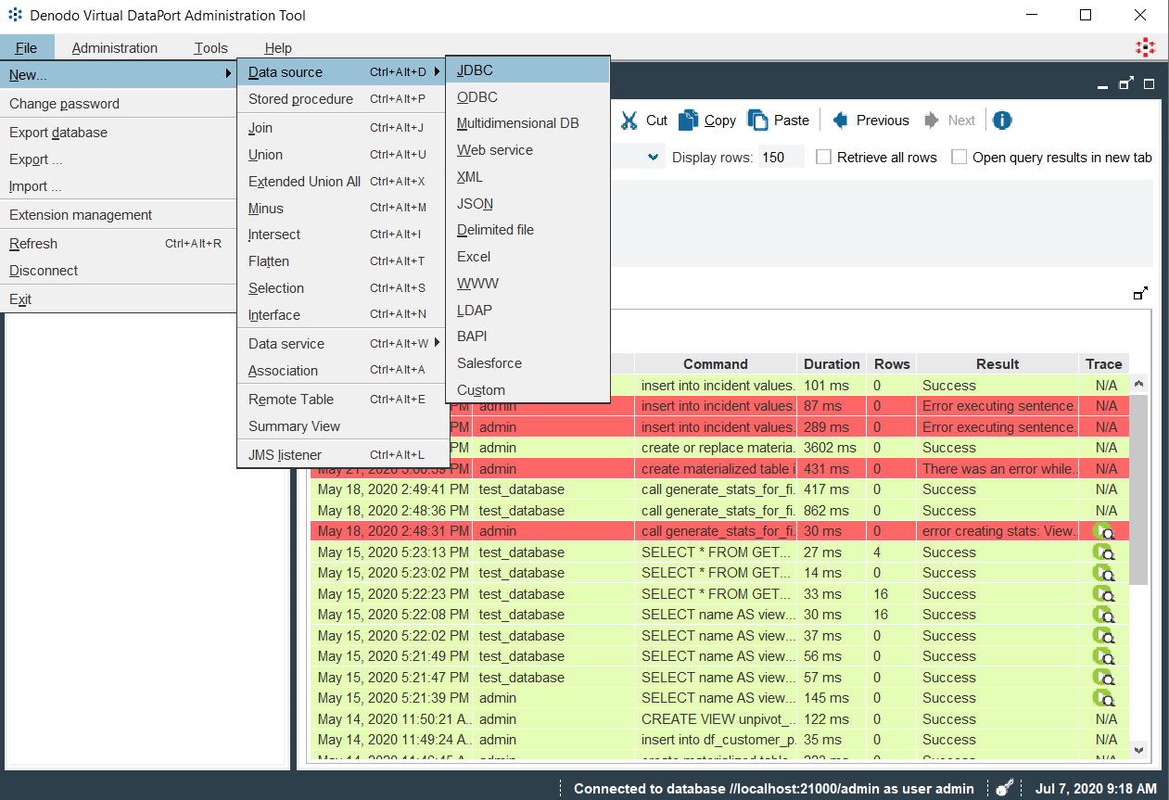The height and width of the screenshot is (800, 1169).
Task: Create a new Join view
Action: 343,128
